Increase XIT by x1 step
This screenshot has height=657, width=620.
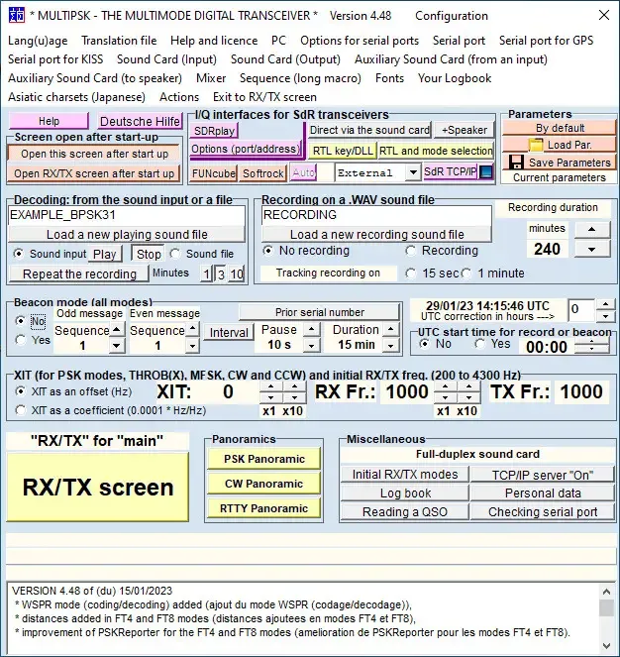pyautogui.click(x=270, y=386)
